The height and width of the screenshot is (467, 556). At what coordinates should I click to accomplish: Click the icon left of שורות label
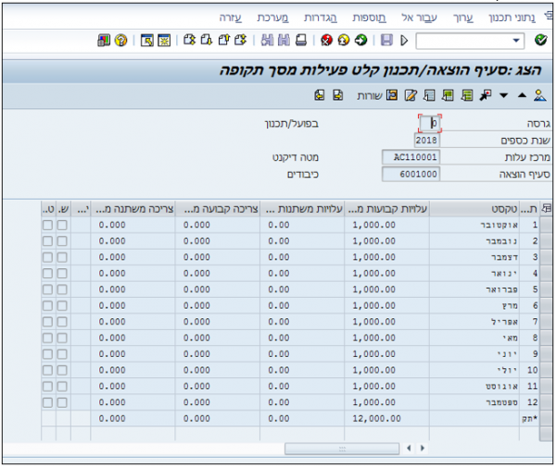392,95
